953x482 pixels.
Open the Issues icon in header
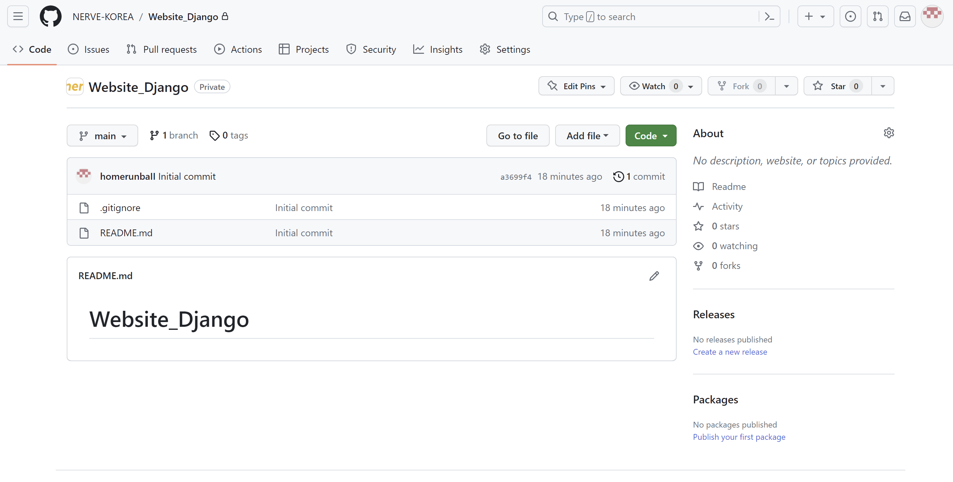(x=850, y=17)
